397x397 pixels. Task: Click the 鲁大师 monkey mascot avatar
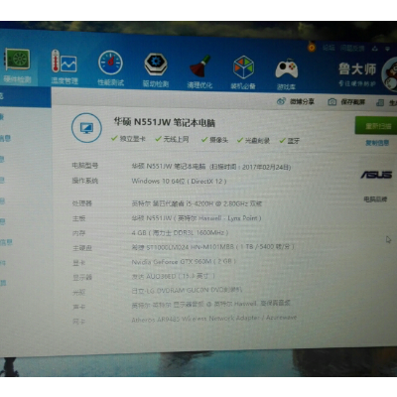pos(390,74)
